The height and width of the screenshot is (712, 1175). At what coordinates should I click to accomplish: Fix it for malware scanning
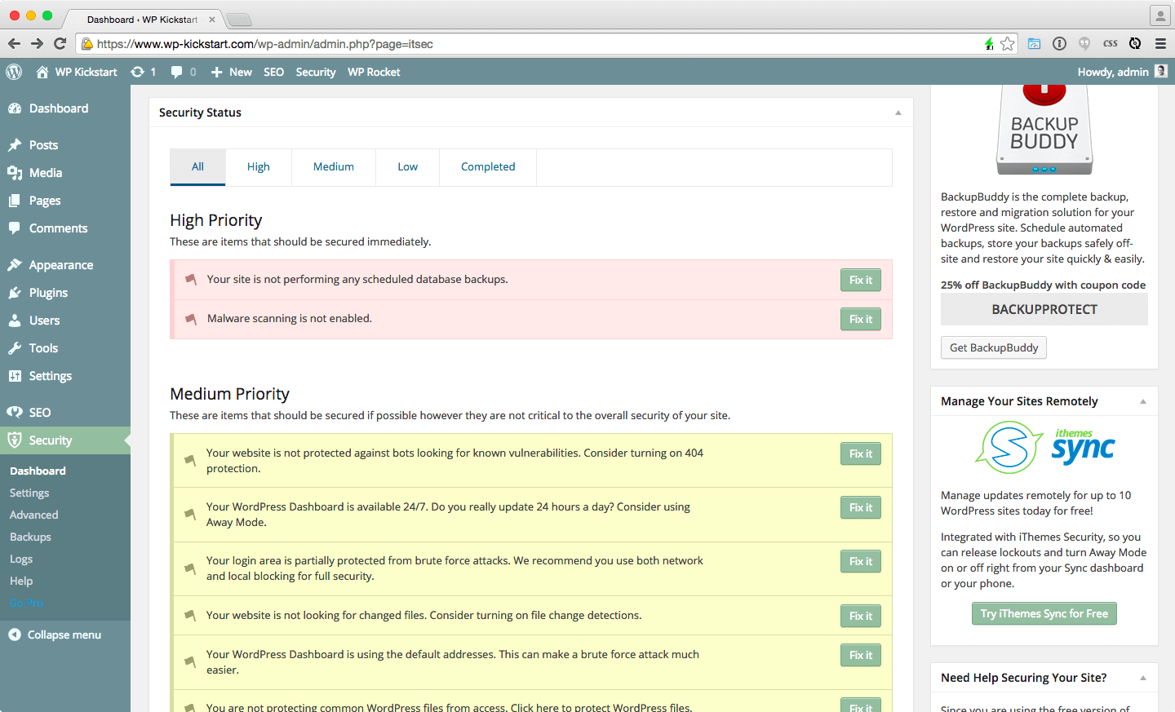[861, 319]
